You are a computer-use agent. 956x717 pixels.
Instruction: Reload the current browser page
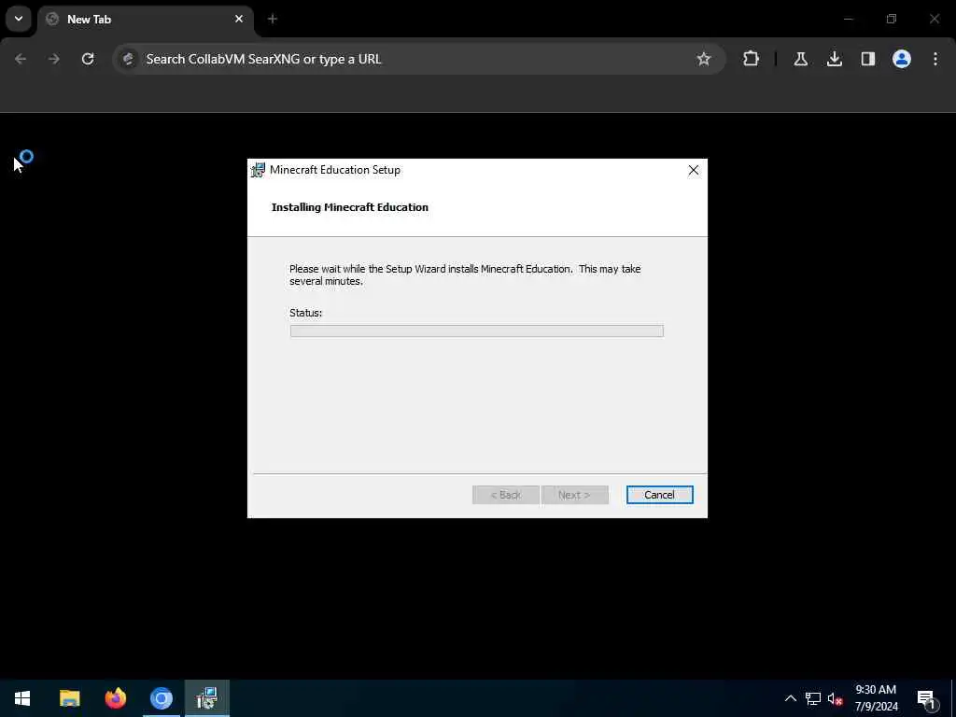tap(88, 59)
